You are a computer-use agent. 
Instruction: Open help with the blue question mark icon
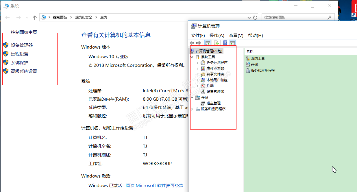[x=225, y=43]
